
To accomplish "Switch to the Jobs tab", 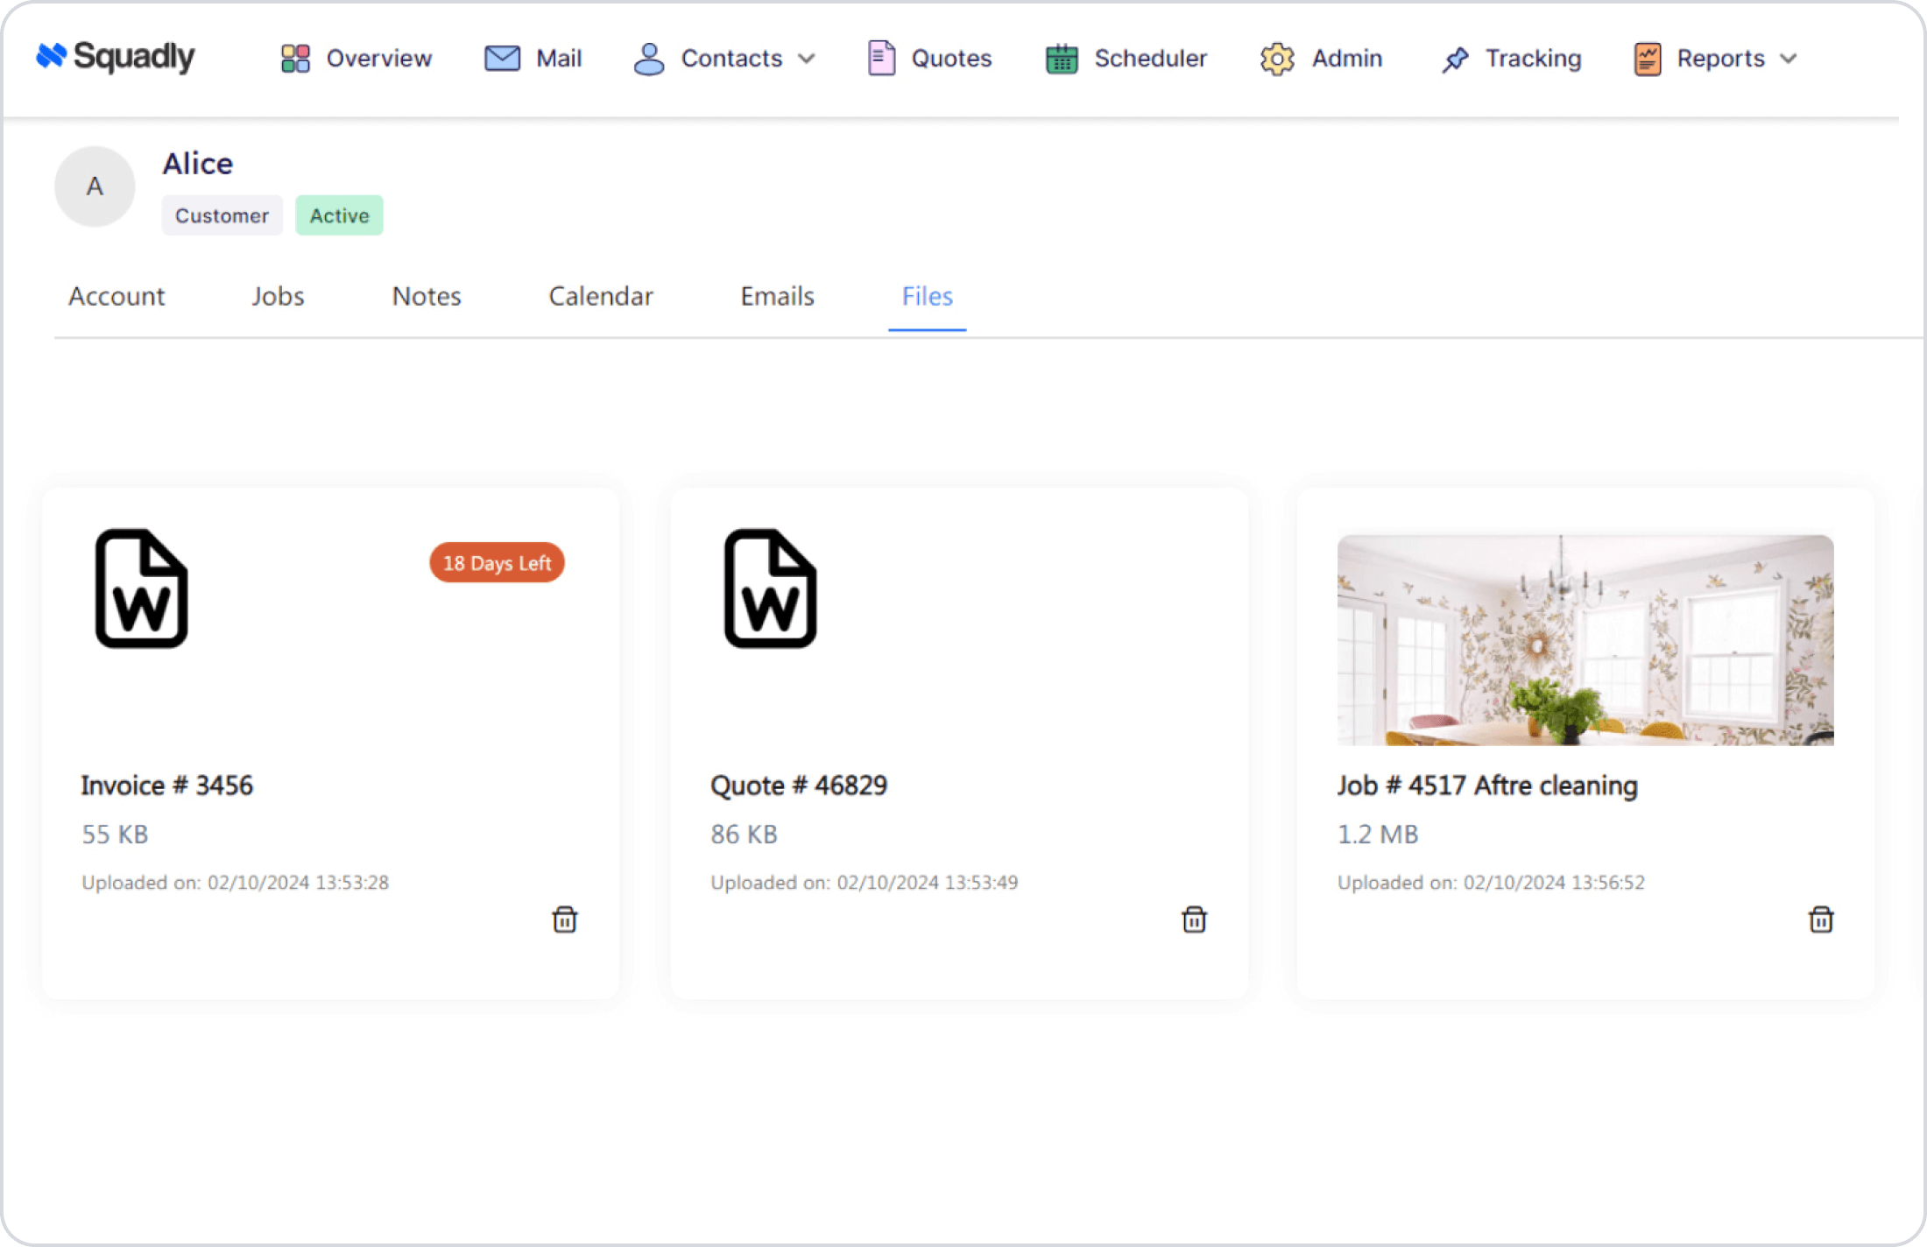I will [x=278, y=296].
